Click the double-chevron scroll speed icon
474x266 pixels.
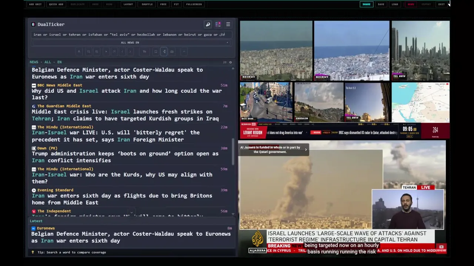click(114, 51)
